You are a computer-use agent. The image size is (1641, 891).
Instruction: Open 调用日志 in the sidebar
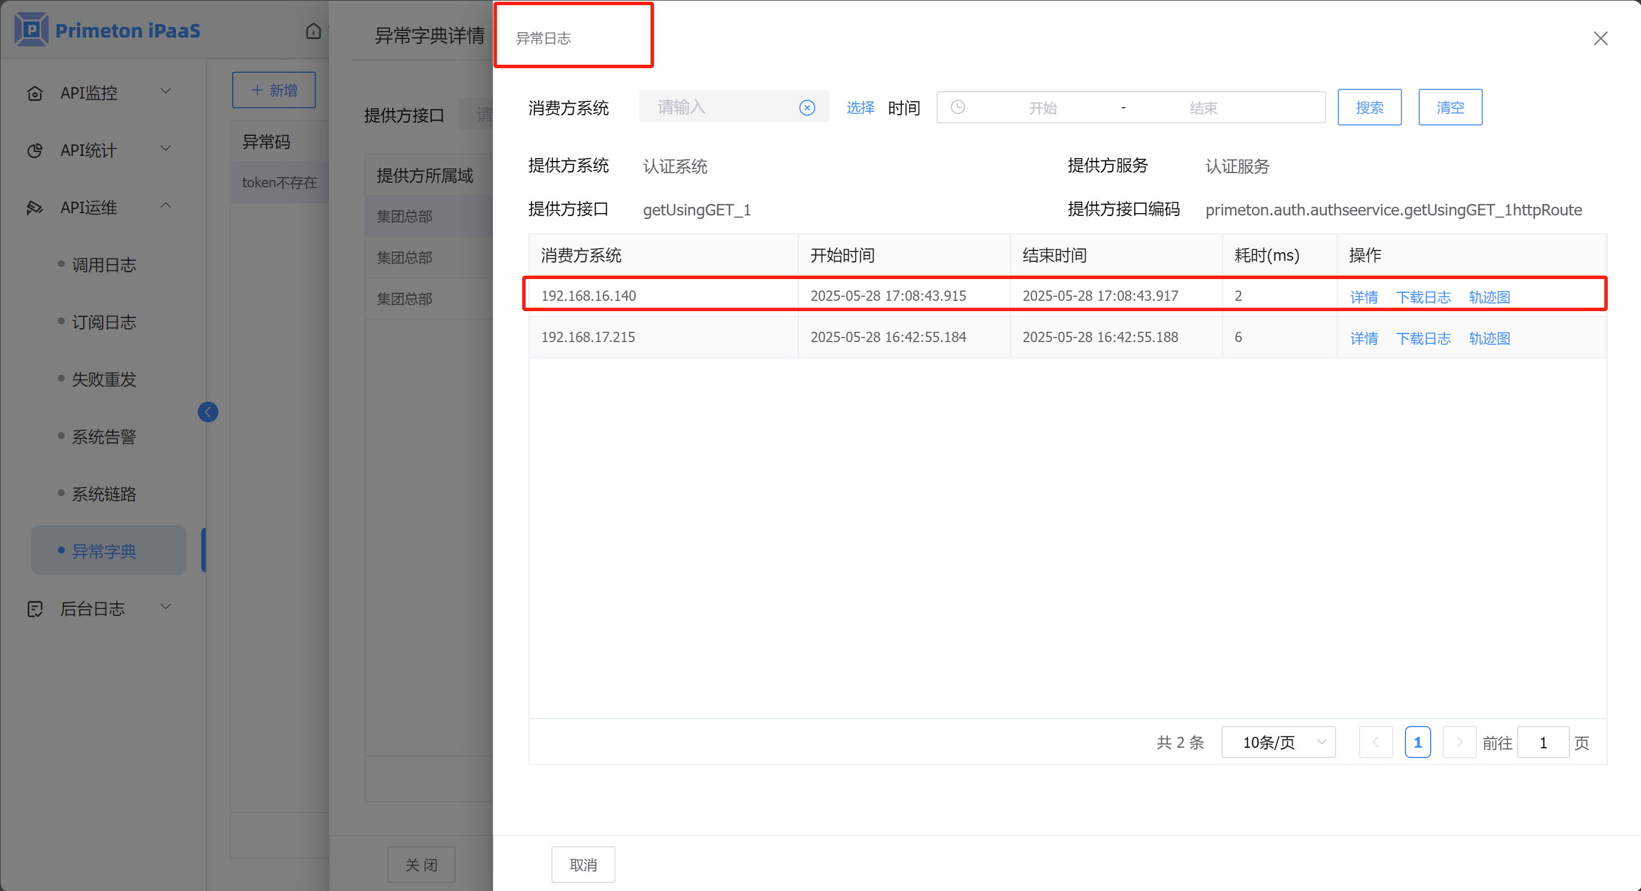(104, 265)
